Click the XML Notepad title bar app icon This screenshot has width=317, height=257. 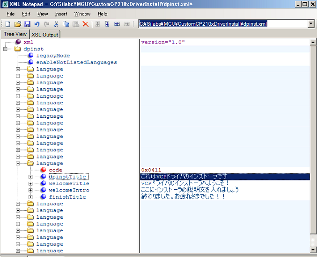(x=5, y=4)
